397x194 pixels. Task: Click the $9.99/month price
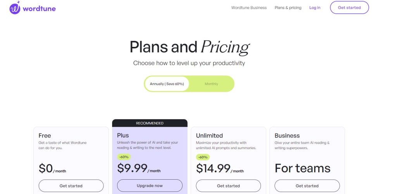click(x=139, y=168)
